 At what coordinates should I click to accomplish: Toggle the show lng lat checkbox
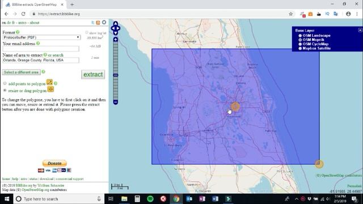87,32
